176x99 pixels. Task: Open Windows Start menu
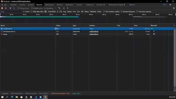tap(2, 97)
